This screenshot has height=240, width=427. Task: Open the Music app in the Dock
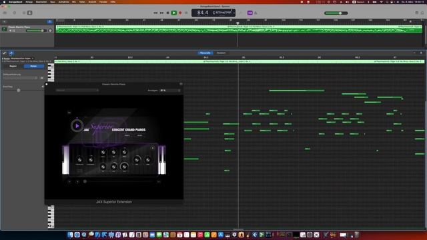[200, 235]
